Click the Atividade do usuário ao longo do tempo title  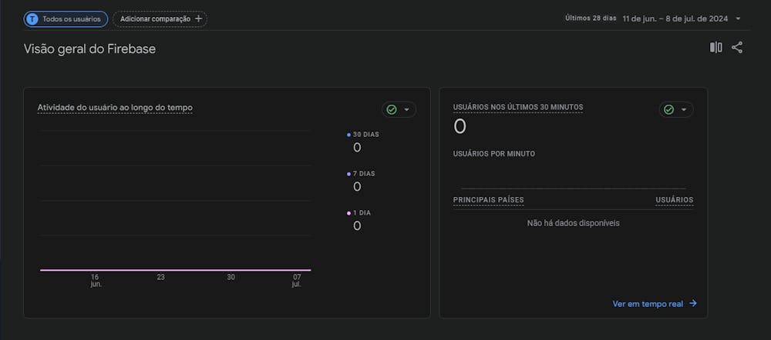click(x=115, y=108)
